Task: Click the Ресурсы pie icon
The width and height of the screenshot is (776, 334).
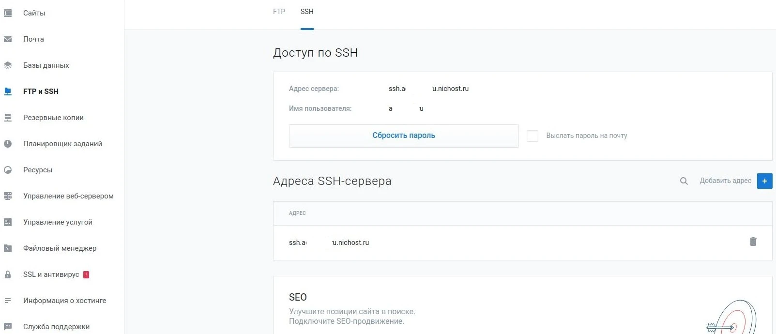Action: point(8,170)
